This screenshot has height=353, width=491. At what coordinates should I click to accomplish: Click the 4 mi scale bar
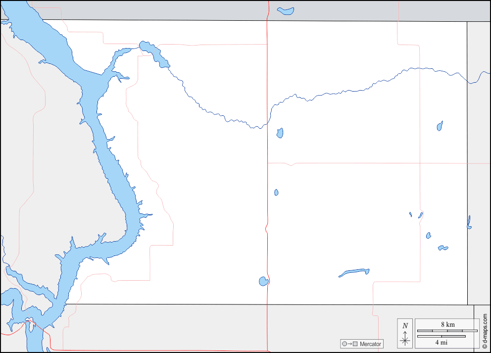click(441, 337)
